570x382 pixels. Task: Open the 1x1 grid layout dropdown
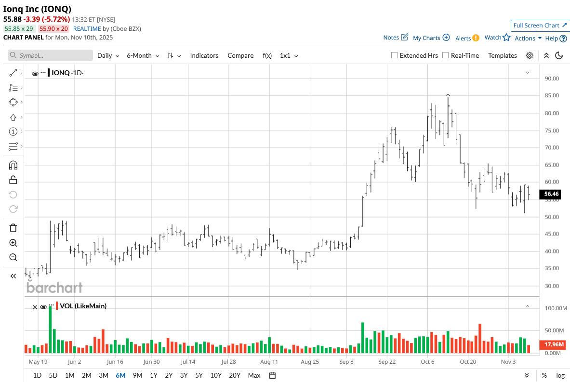[289, 55]
